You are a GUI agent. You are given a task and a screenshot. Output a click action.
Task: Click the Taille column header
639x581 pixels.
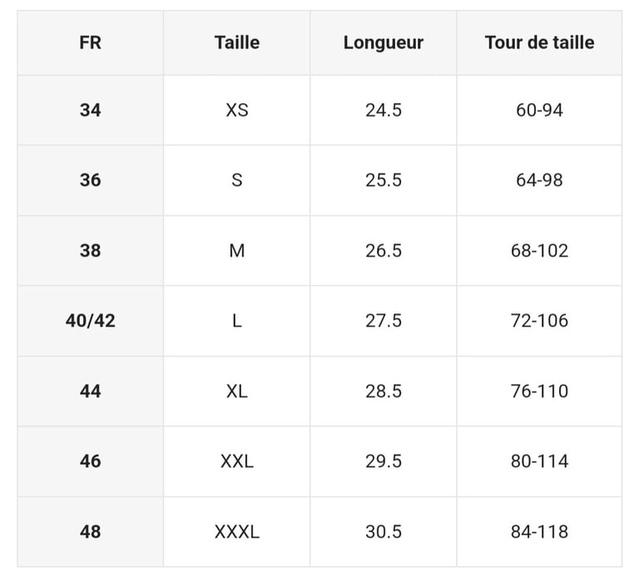pyautogui.click(x=236, y=42)
